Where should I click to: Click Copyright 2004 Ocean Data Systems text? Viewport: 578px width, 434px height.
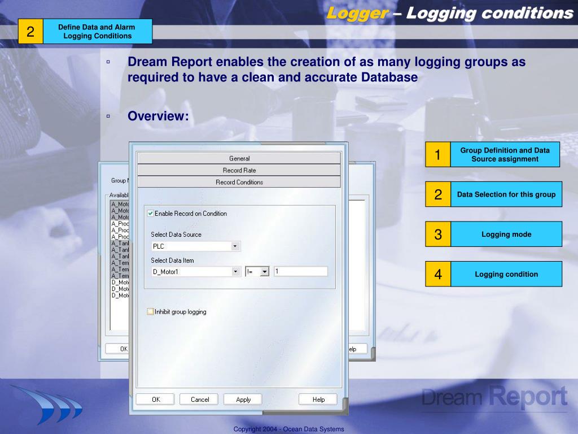pos(288,429)
